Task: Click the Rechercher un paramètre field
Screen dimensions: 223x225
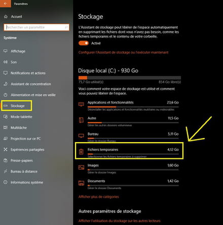Action: point(36,27)
